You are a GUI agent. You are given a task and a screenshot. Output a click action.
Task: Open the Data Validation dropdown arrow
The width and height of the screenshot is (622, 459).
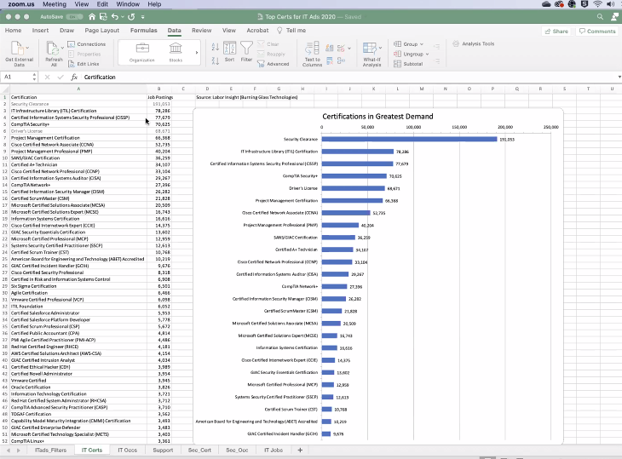(349, 48)
